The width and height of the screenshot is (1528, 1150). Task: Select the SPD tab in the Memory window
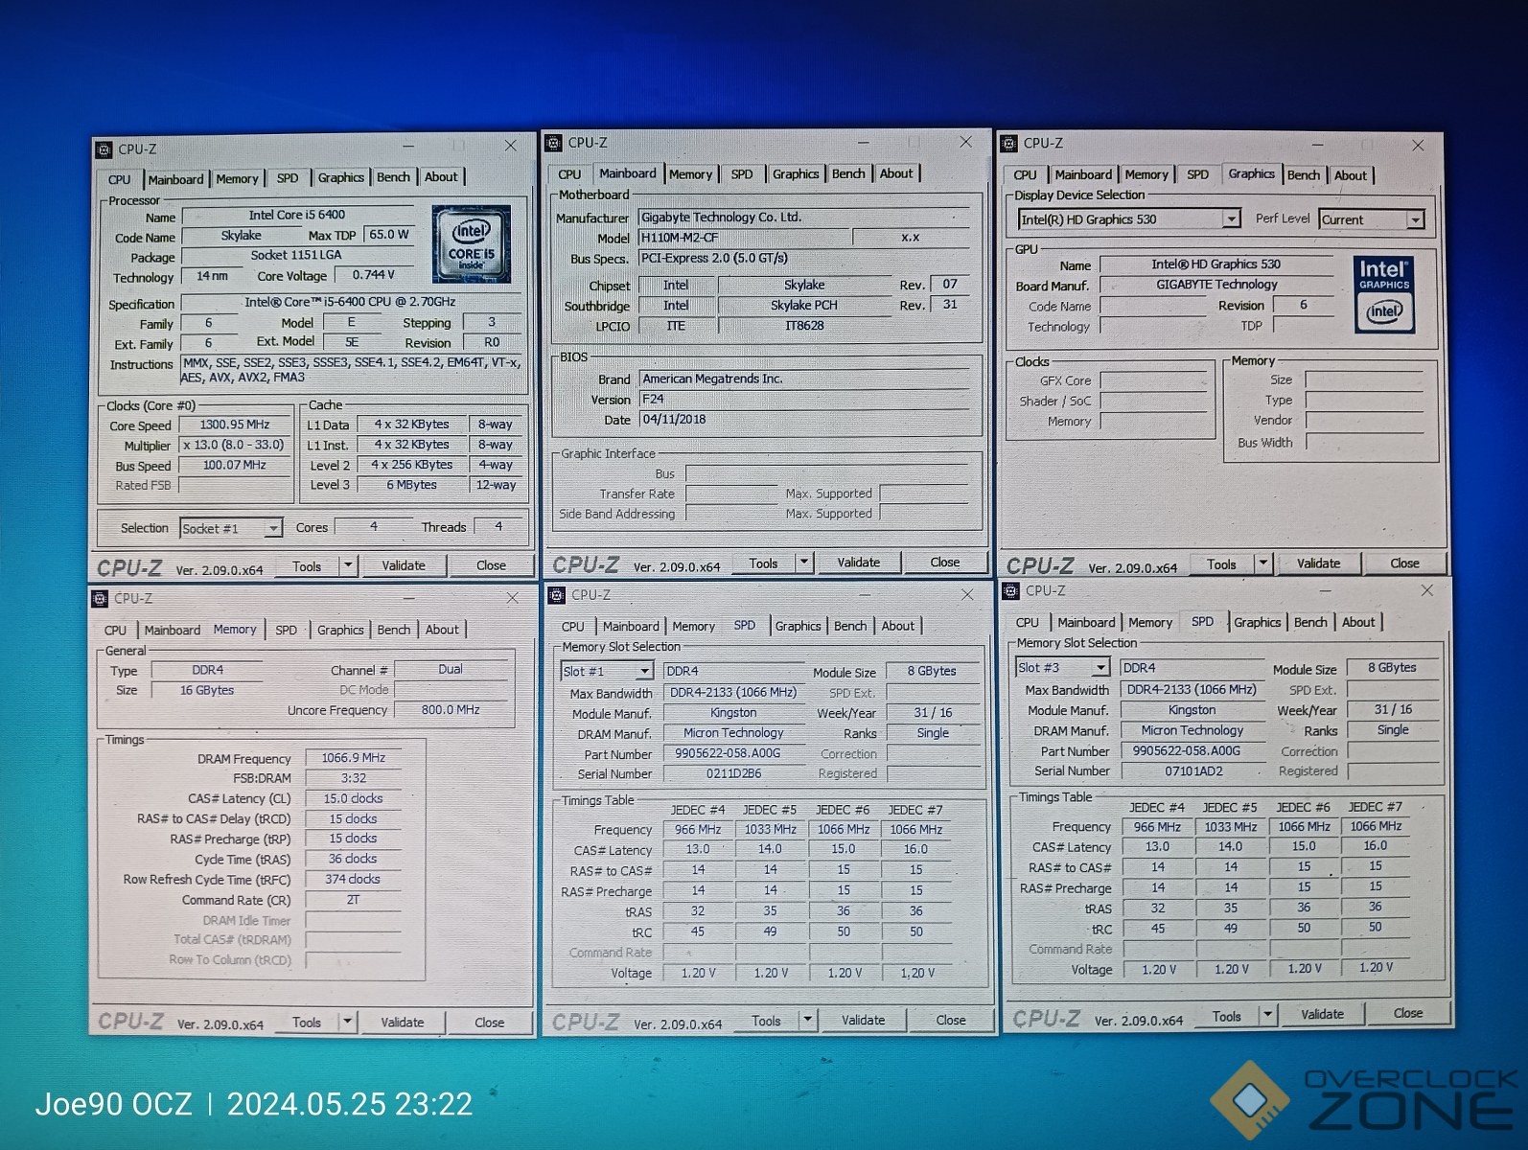tap(286, 630)
